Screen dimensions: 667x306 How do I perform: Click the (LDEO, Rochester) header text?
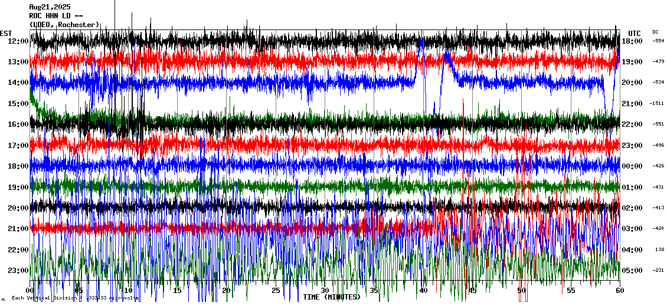64,25
